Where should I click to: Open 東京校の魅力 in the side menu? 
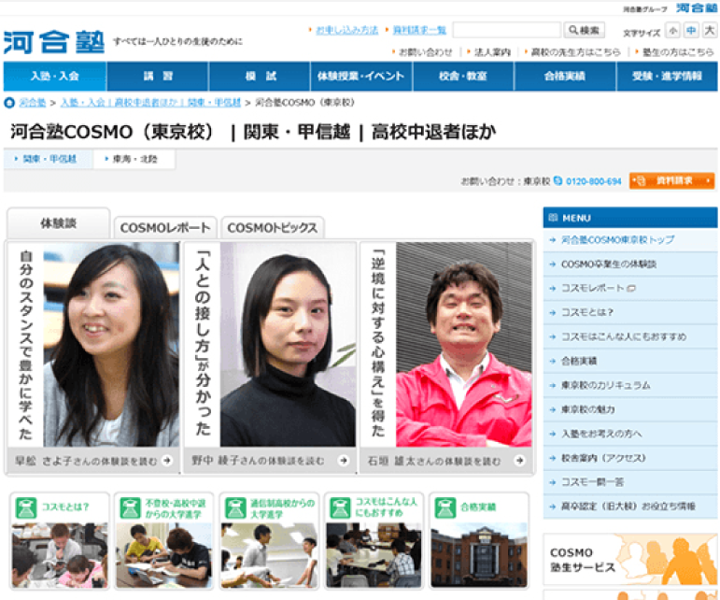point(630,409)
